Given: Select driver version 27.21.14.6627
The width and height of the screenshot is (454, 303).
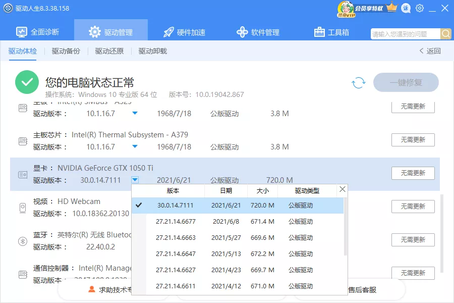Looking at the screenshot, I should point(238,270).
